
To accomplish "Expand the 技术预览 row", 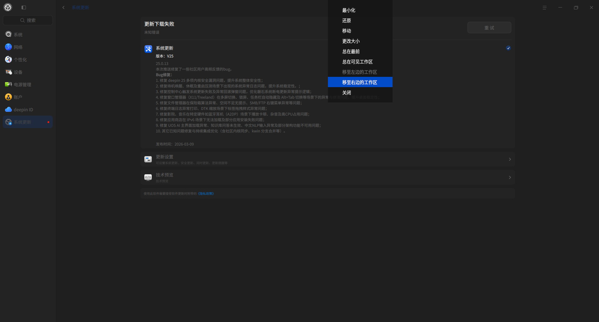I will point(510,177).
